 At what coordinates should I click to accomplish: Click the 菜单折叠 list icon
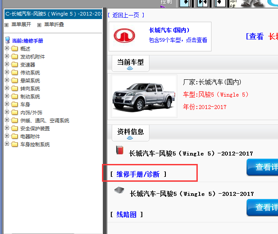tap(39, 25)
